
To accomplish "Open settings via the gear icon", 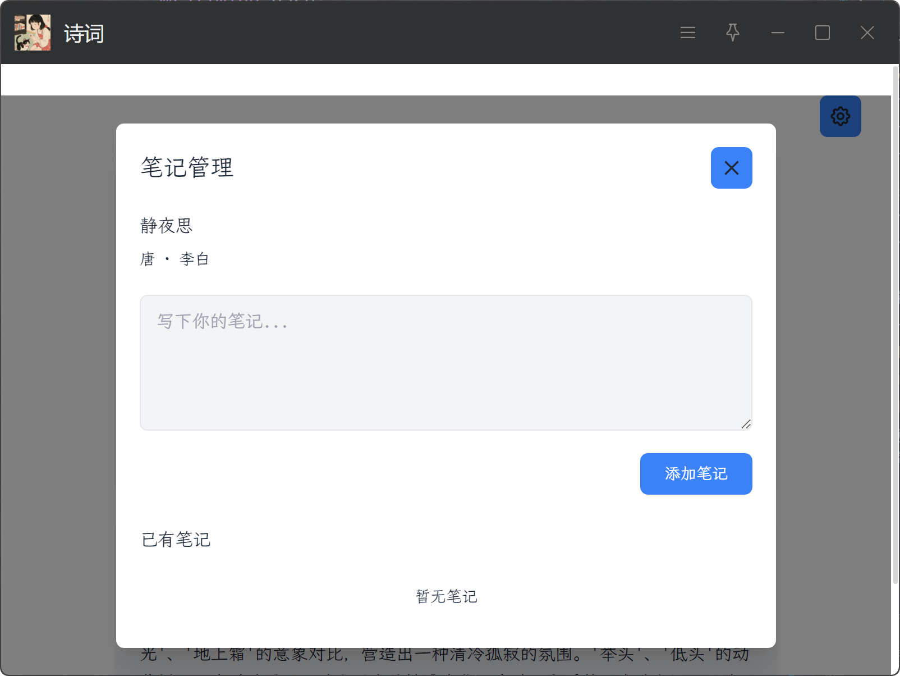I will point(840,116).
